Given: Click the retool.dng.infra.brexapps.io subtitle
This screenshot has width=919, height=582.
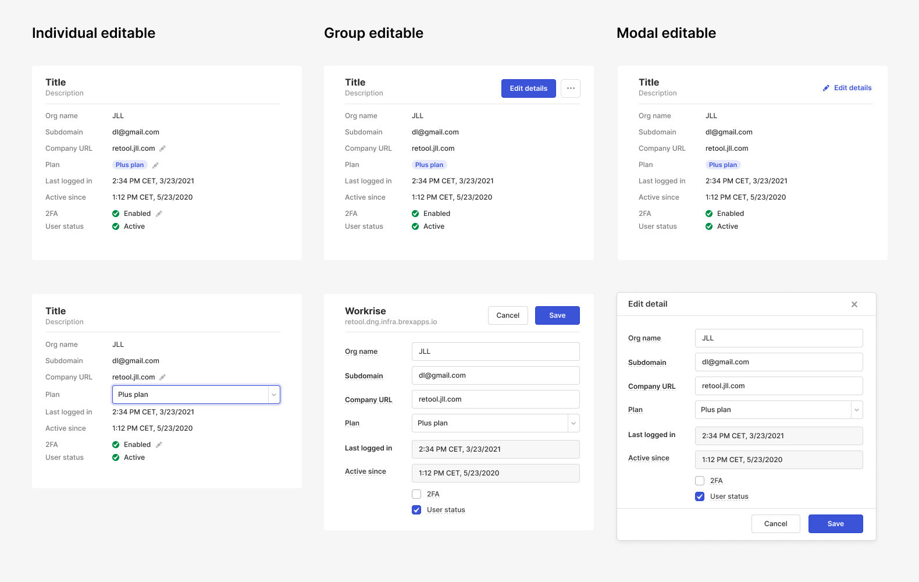Looking at the screenshot, I should (391, 322).
